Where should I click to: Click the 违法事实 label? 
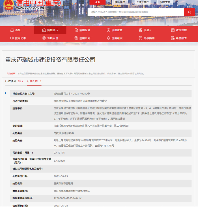tap(18, 108)
